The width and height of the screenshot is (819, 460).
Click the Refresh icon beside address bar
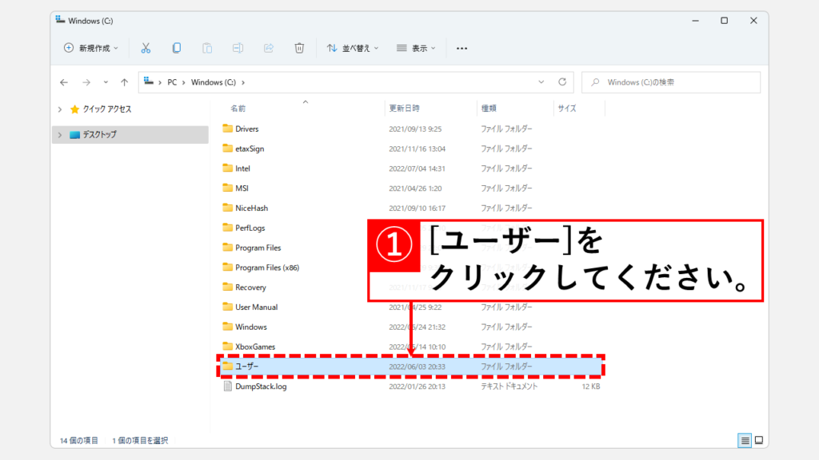[x=562, y=81]
